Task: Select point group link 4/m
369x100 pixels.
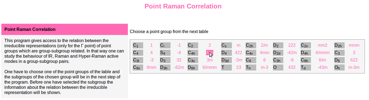Action: 210,52
